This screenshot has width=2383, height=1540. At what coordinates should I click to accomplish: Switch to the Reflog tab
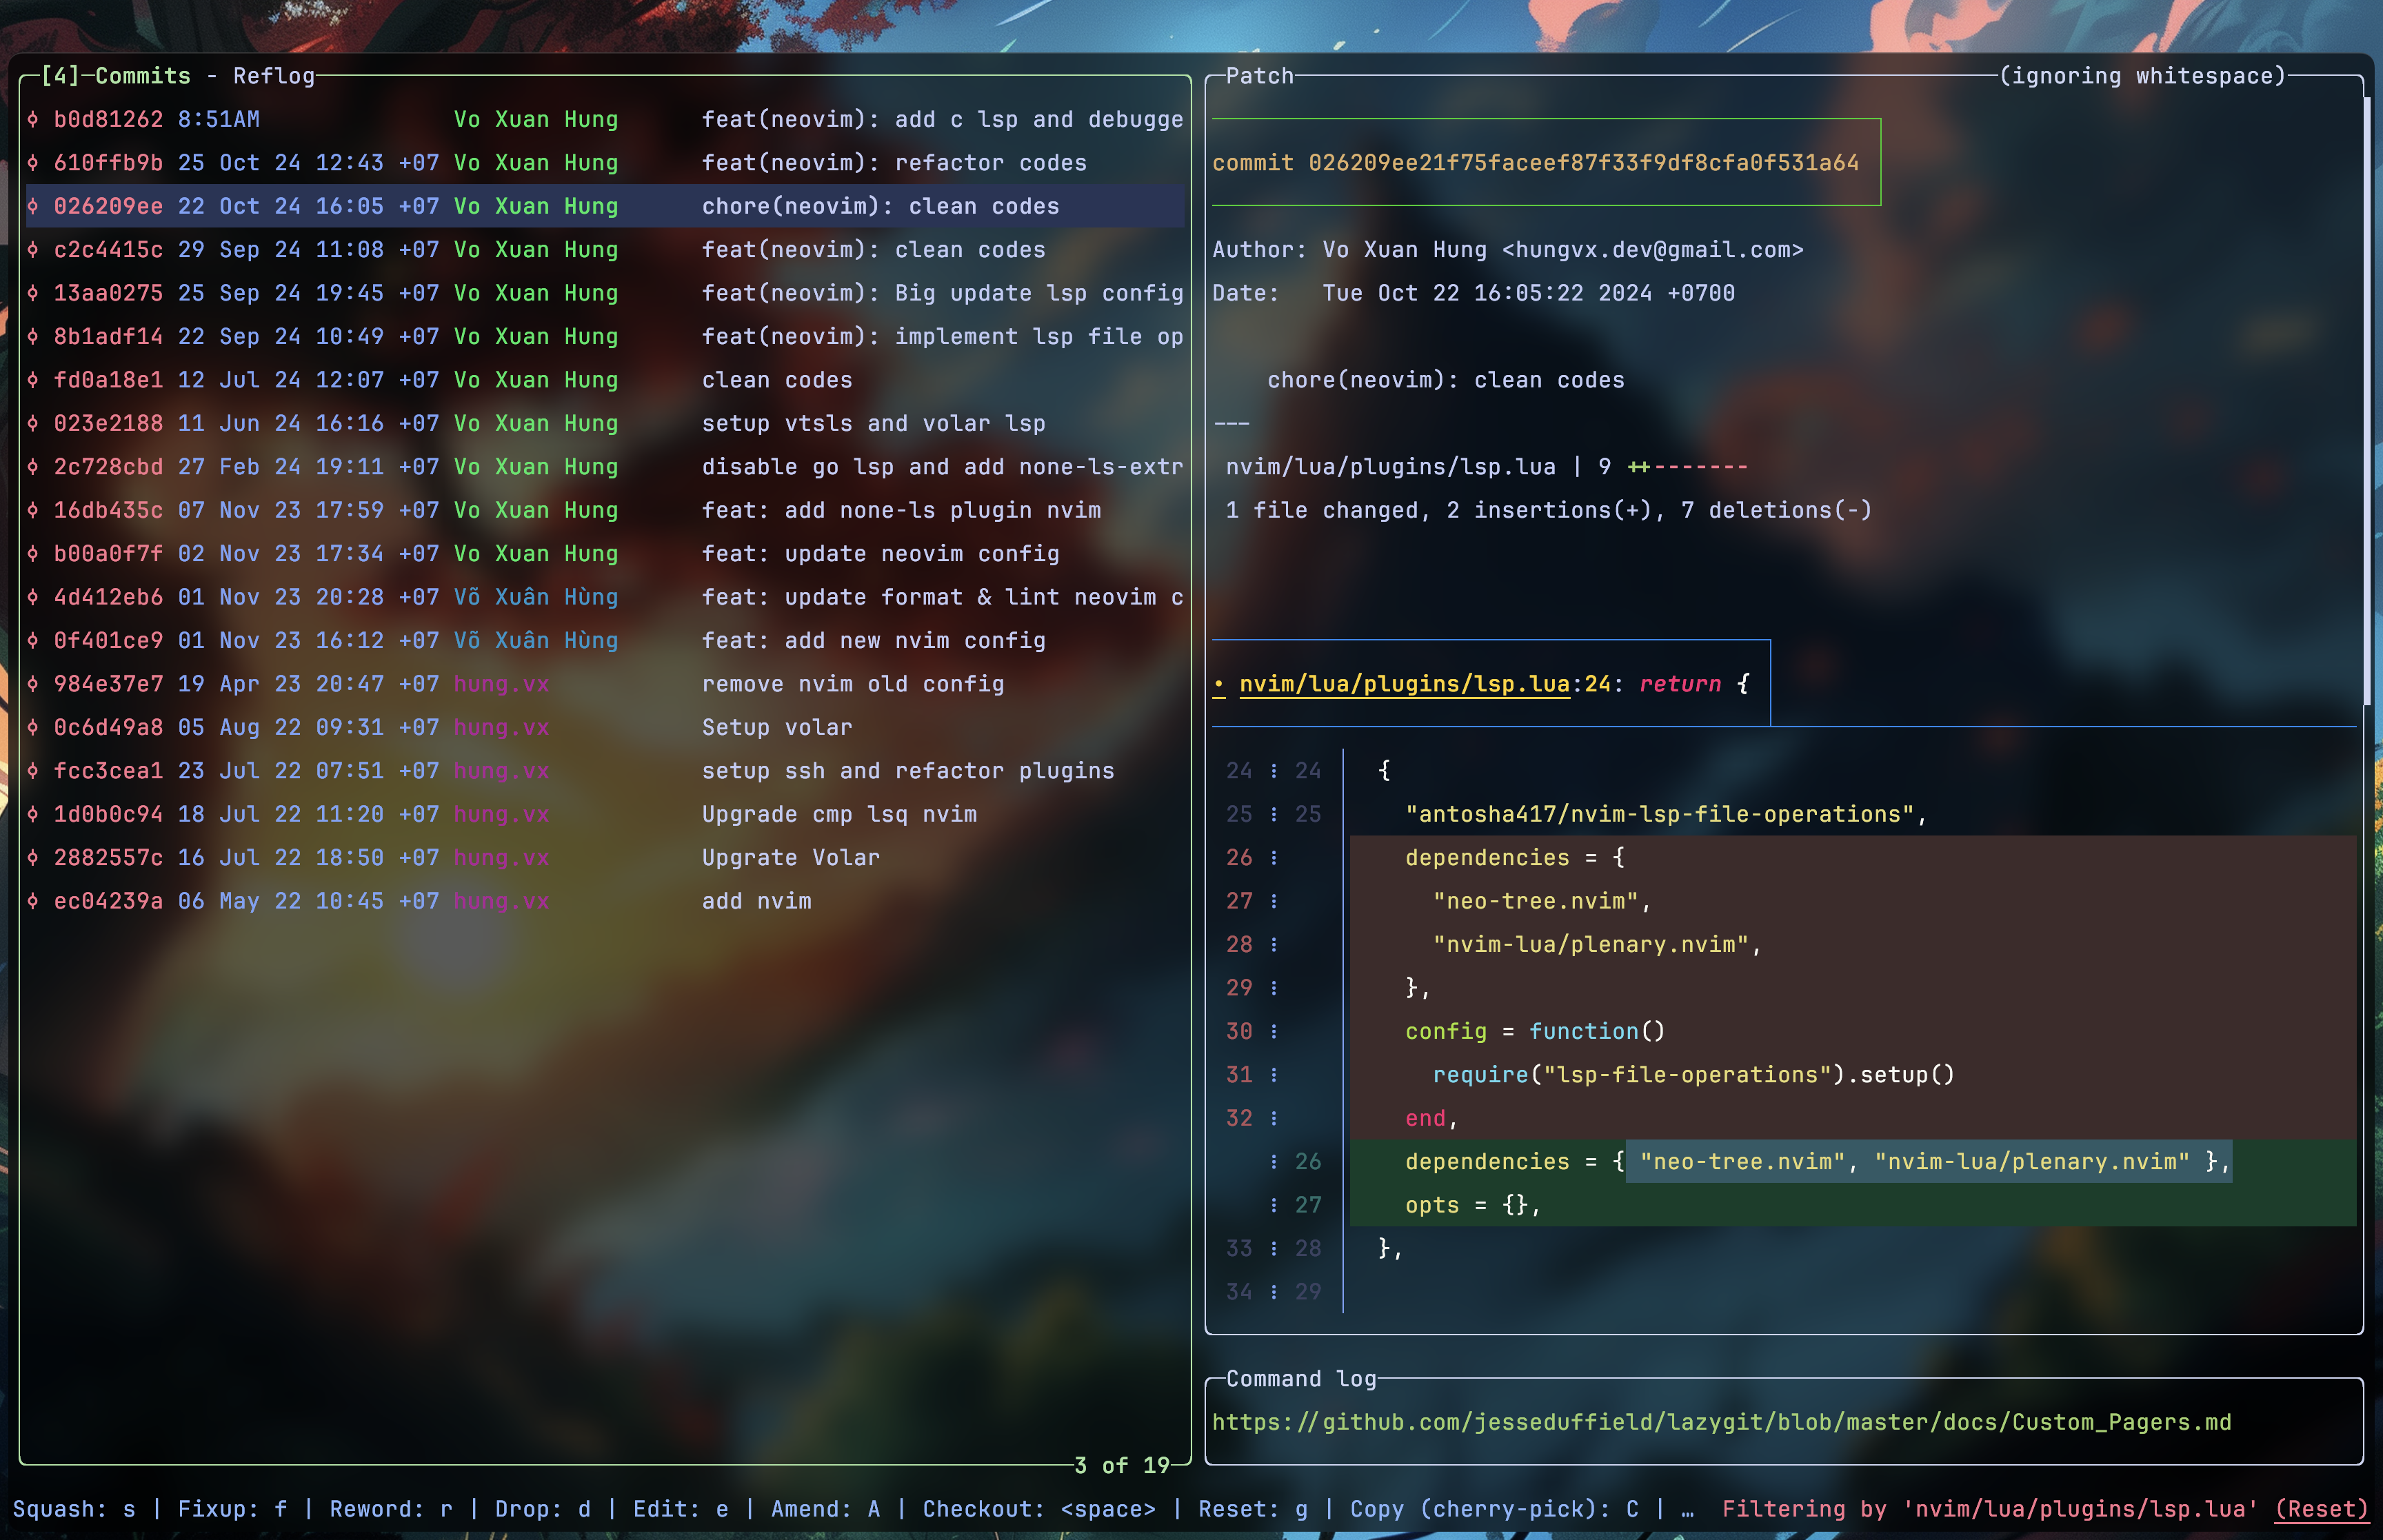(273, 76)
